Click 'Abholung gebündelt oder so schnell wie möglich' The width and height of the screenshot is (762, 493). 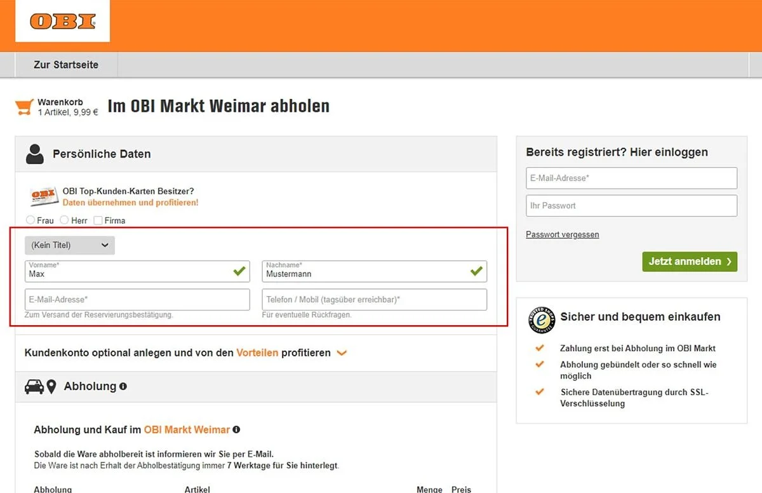638,370
